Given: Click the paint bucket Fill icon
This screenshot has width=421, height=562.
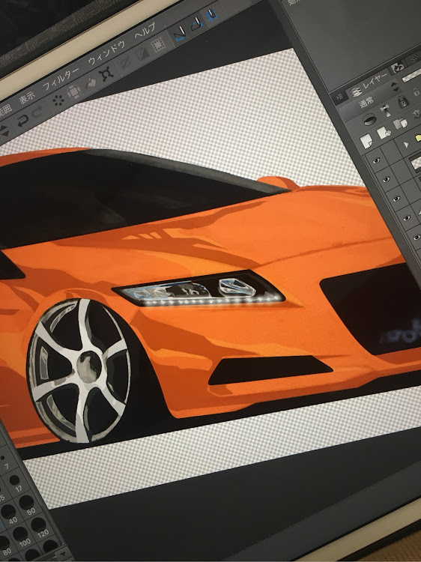Looking at the screenshot, I should coord(91,83).
